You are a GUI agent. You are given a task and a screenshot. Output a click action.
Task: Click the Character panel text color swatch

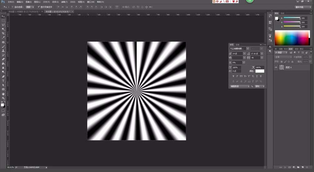(x=260, y=71)
